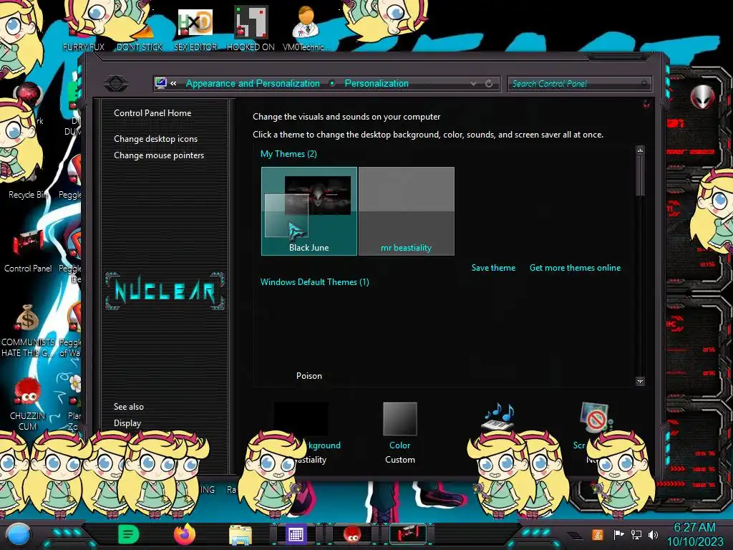733x550 pixels.
Task: Click the Custom color value text
Action: (399, 459)
